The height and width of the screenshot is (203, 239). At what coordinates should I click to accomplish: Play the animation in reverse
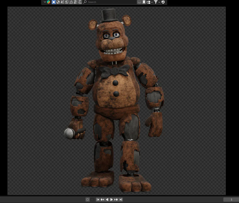(x=107, y=200)
